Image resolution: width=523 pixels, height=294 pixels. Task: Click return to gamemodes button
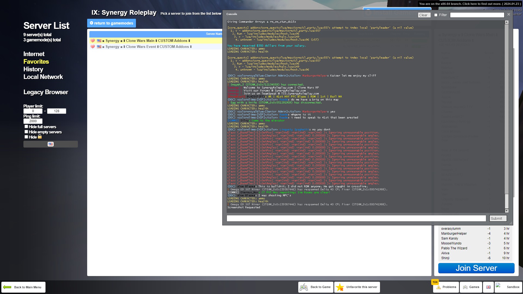pos(111,23)
